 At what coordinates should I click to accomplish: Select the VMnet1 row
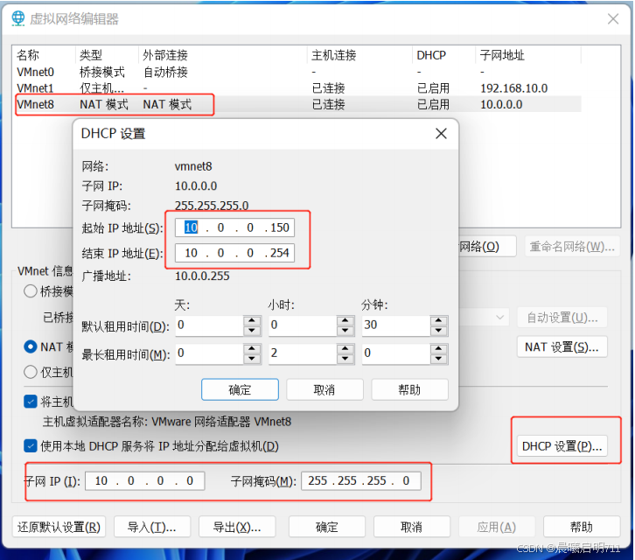pos(297,87)
